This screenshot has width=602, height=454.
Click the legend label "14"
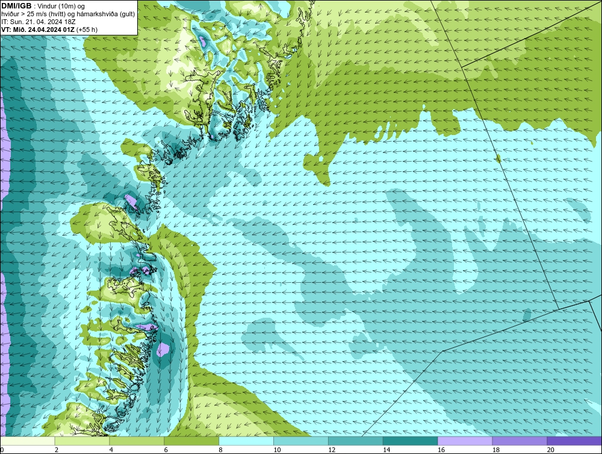tap(386, 450)
